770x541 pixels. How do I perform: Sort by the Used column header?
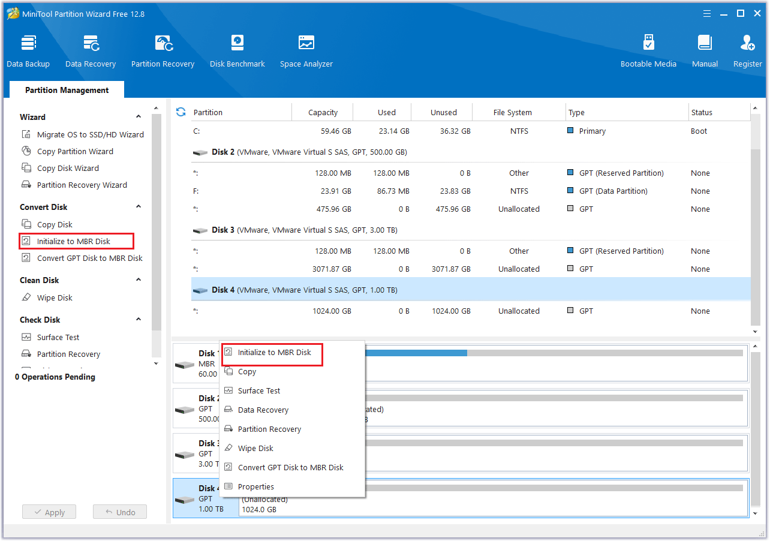point(383,112)
